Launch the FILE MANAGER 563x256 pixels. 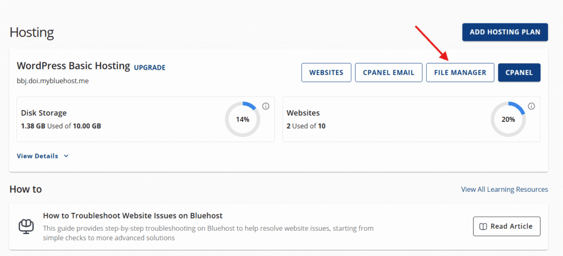pos(460,72)
